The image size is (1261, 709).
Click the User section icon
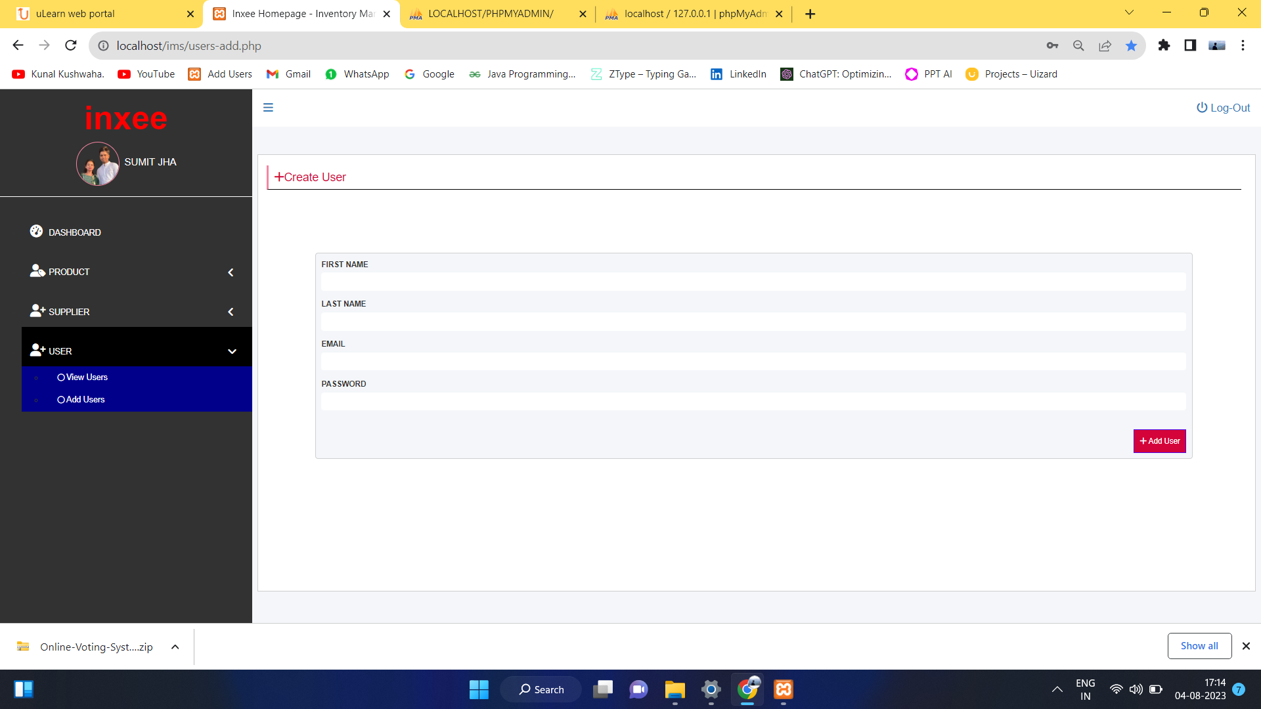coord(38,350)
